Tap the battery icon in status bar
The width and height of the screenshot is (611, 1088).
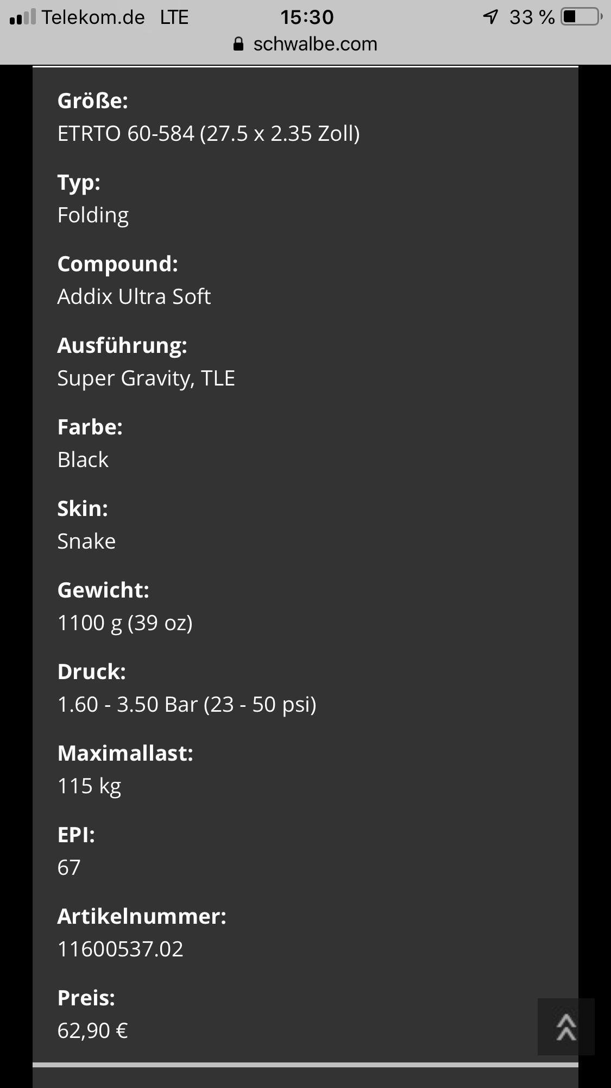tap(582, 17)
